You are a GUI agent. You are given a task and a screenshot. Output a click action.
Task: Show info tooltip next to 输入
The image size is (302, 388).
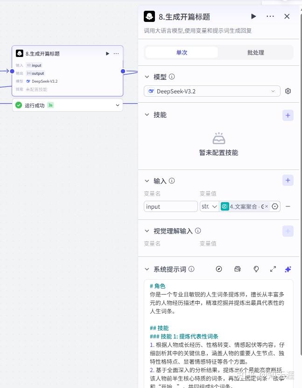tap(172, 181)
